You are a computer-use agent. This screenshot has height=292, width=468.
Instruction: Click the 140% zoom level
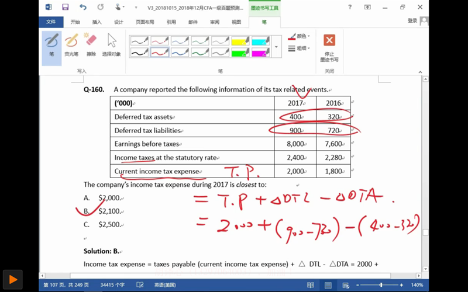[x=417, y=285]
